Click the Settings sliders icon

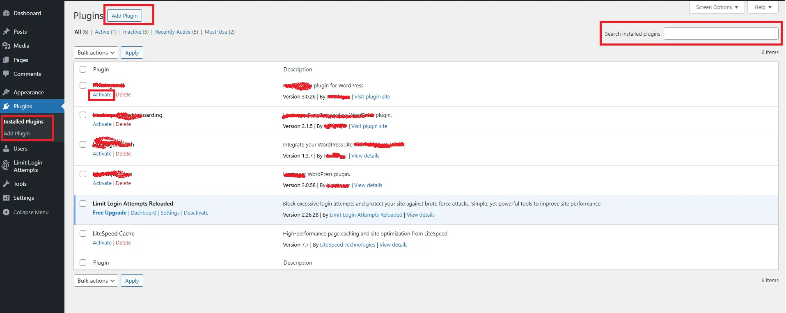pyautogui.click(x=6, y=198)
